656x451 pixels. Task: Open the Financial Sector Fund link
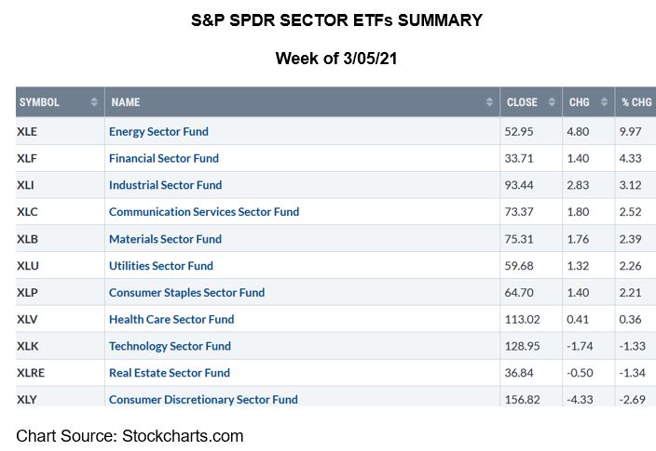(x=164, y=159)
